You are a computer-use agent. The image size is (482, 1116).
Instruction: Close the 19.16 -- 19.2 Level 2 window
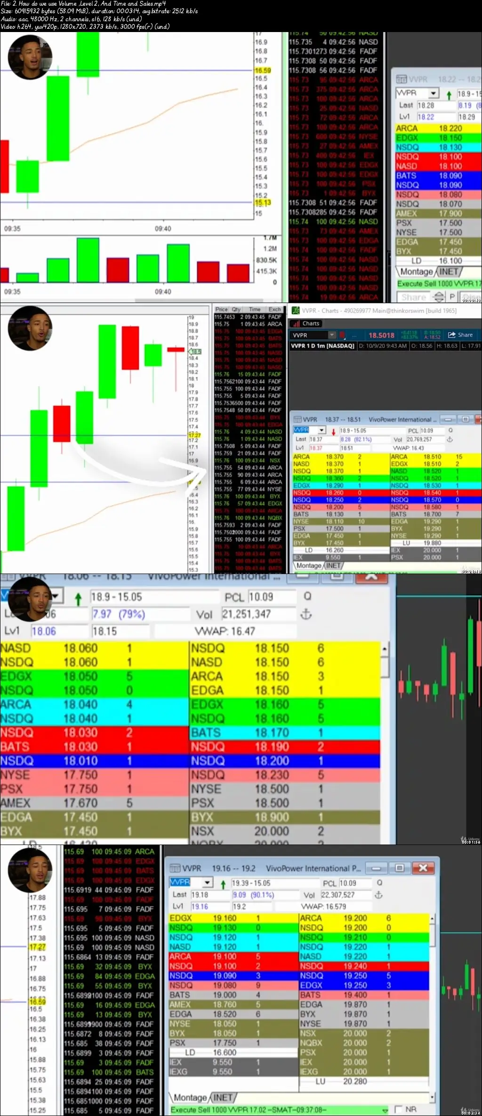click(423, 868)
